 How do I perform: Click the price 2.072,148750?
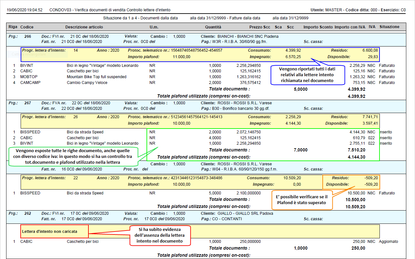(248, 132)
